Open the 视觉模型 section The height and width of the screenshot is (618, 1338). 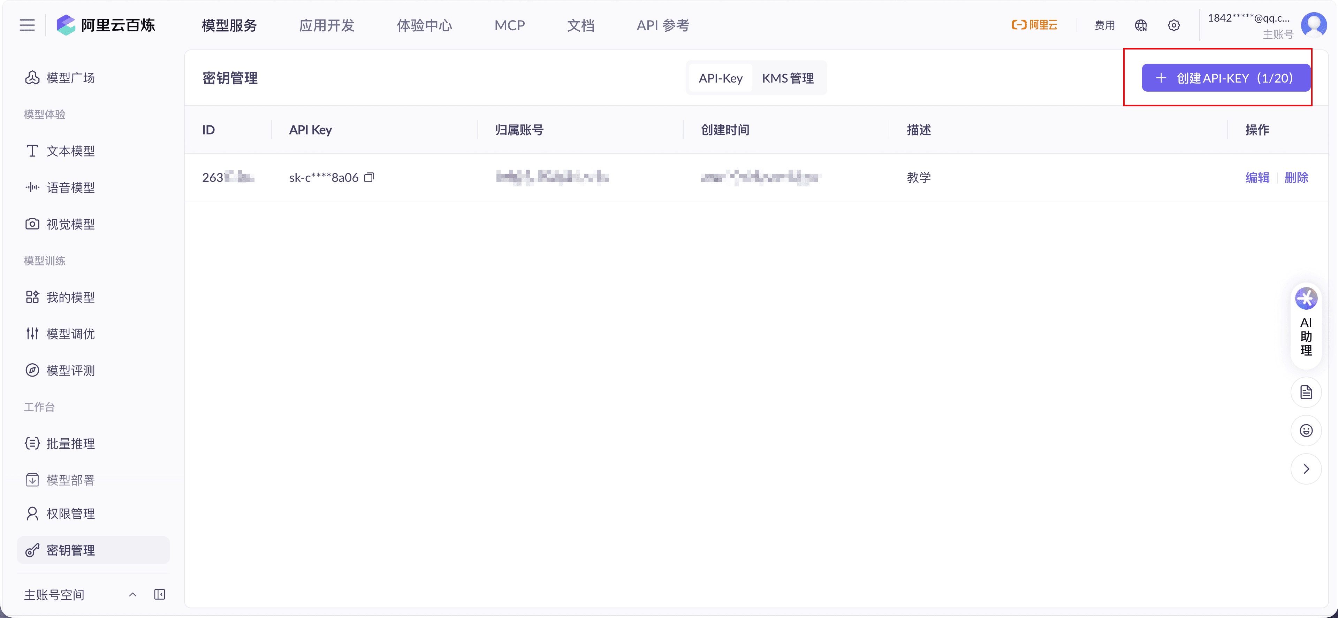[x=70, y=224]
